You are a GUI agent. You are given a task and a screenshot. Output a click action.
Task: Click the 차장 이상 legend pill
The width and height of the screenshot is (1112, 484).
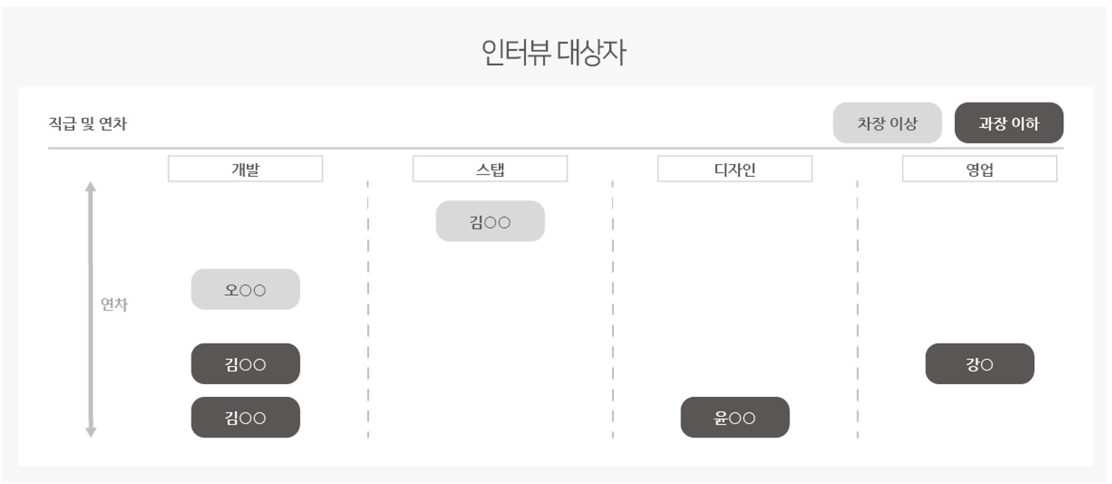point(887,123)
